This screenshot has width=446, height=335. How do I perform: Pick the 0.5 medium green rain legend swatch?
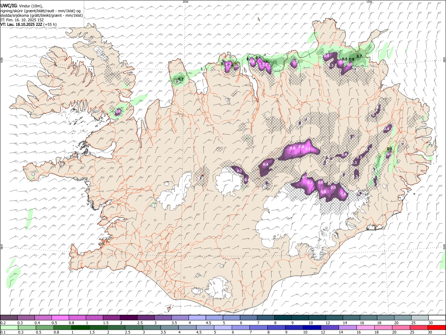click(45, 327)
